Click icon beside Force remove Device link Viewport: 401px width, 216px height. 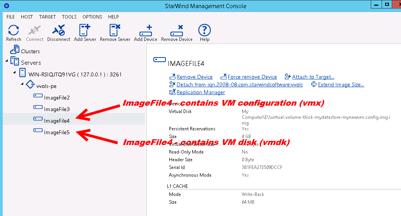(224, 76)
